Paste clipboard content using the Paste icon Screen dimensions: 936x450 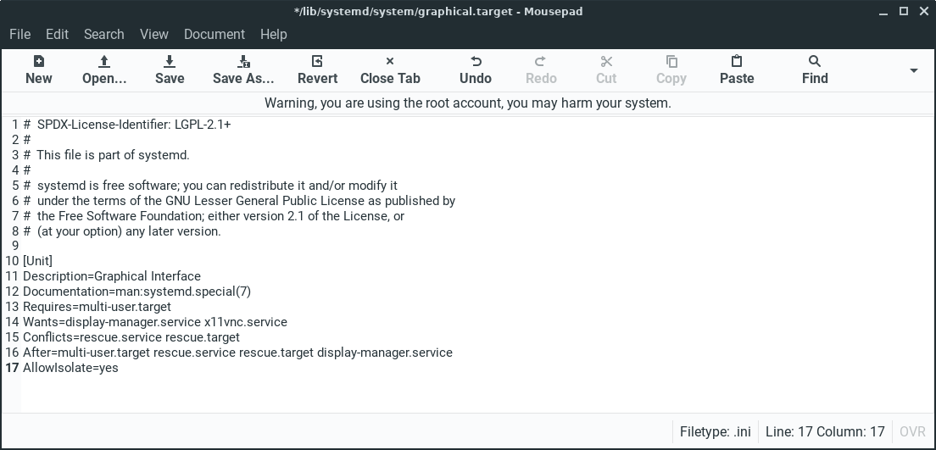tap(737, 62)
